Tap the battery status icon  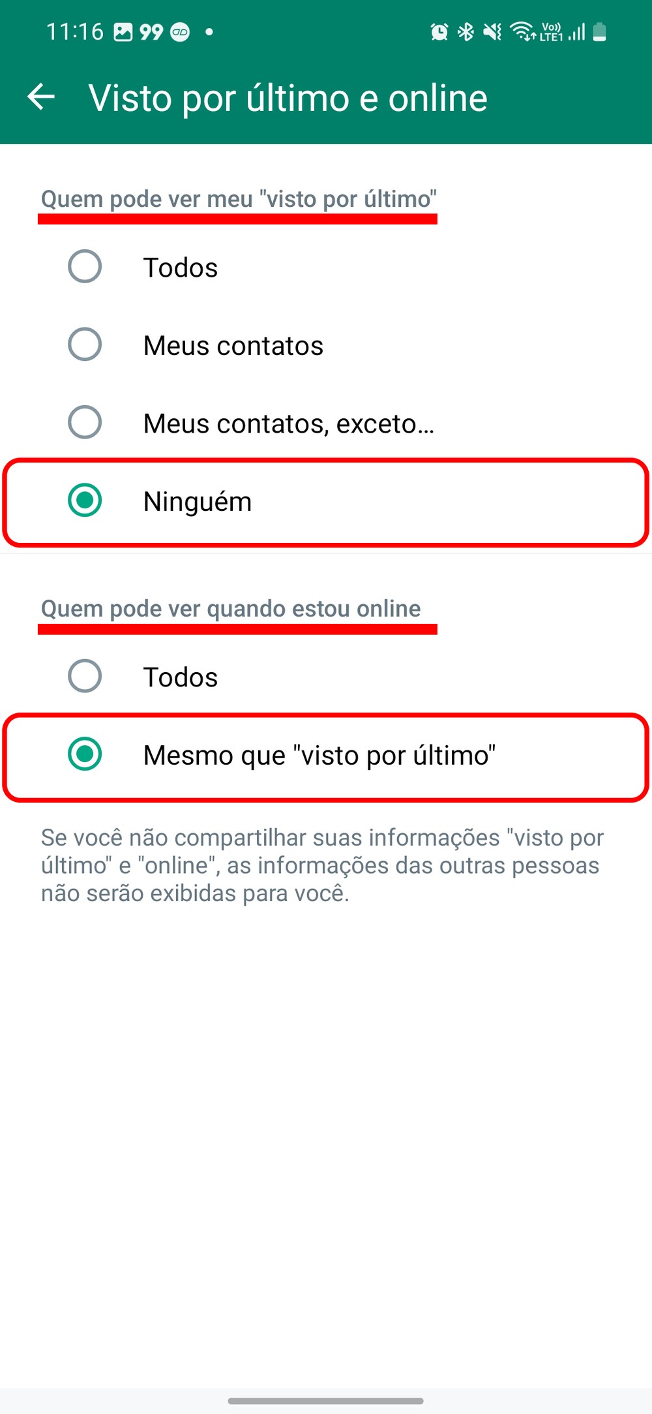tap(600, 32)
